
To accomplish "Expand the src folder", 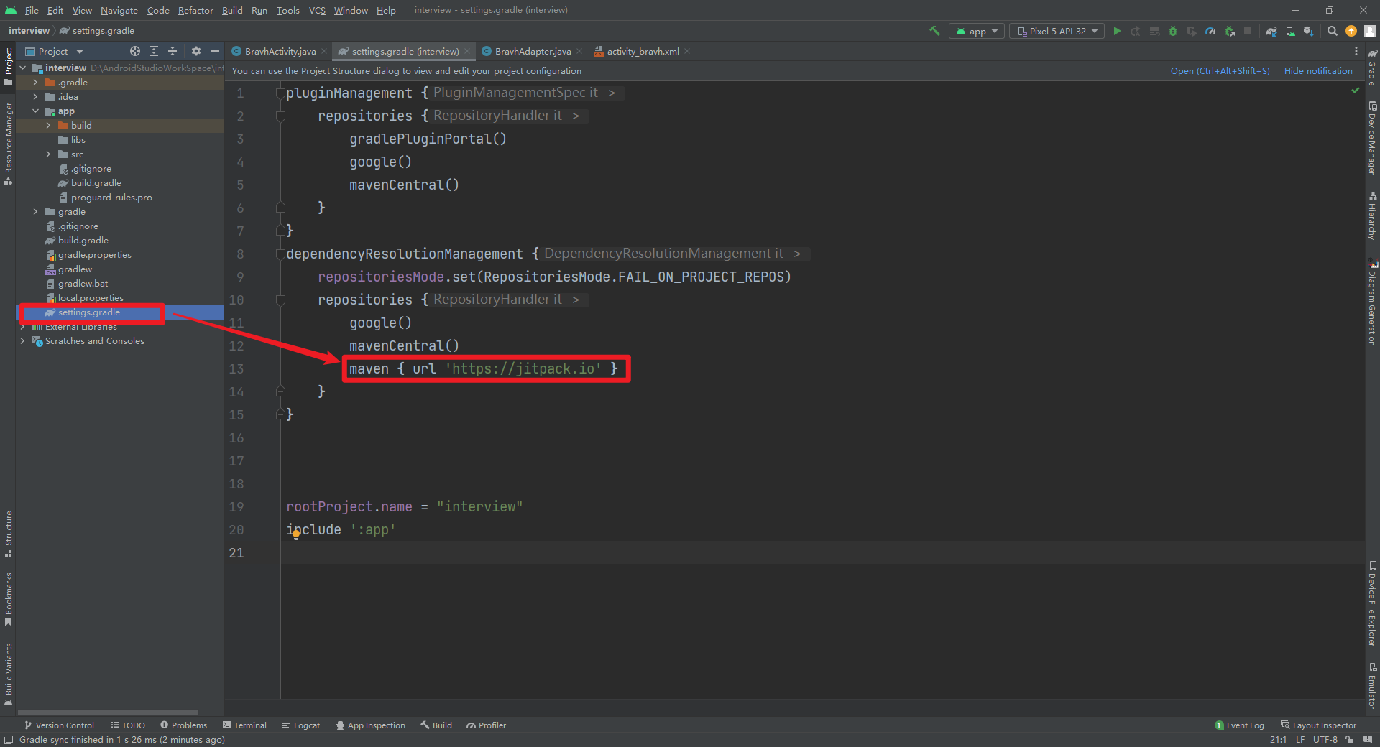I will [x=48, y=154].
